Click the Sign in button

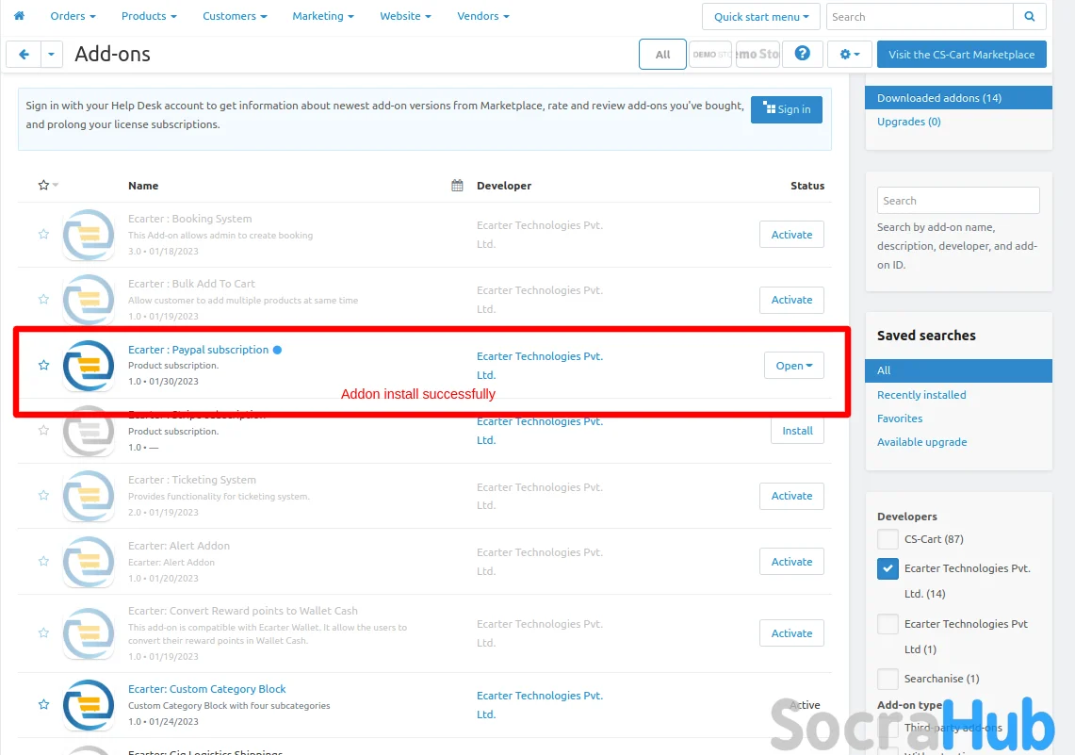pos(787,109)
